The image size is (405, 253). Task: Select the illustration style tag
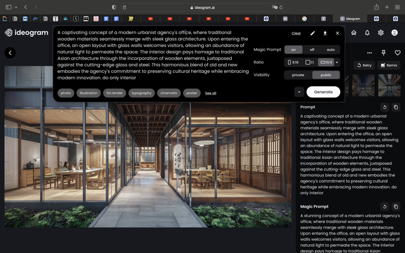point(89,93)
